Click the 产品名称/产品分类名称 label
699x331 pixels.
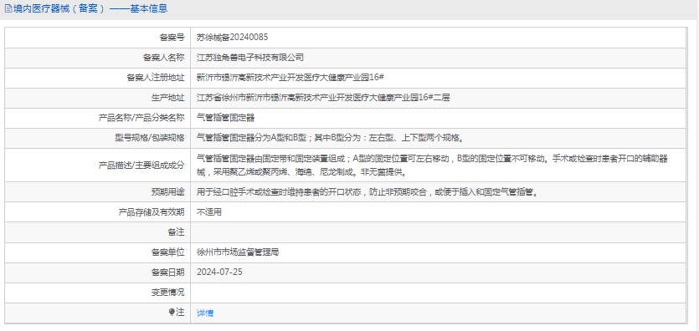(141, 118)
